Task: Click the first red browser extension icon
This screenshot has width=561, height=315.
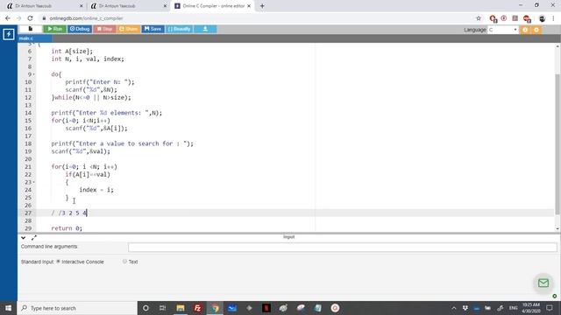Action: 493,18
